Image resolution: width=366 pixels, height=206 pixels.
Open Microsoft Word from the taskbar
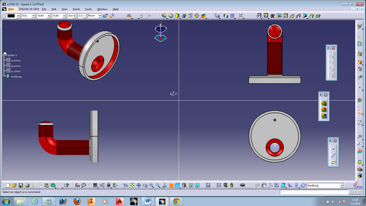[x=148, y=201]
